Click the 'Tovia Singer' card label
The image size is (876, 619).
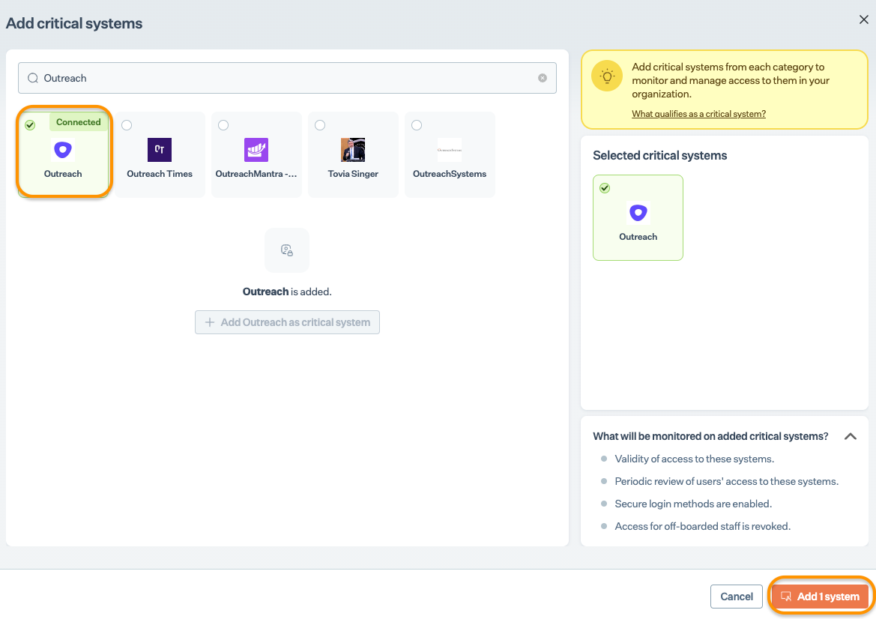(x=352, y=174)
